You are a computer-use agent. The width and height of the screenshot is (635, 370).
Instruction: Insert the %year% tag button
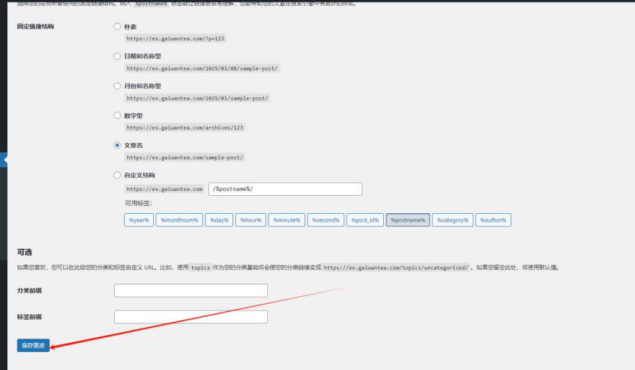[x=139, y=220]
